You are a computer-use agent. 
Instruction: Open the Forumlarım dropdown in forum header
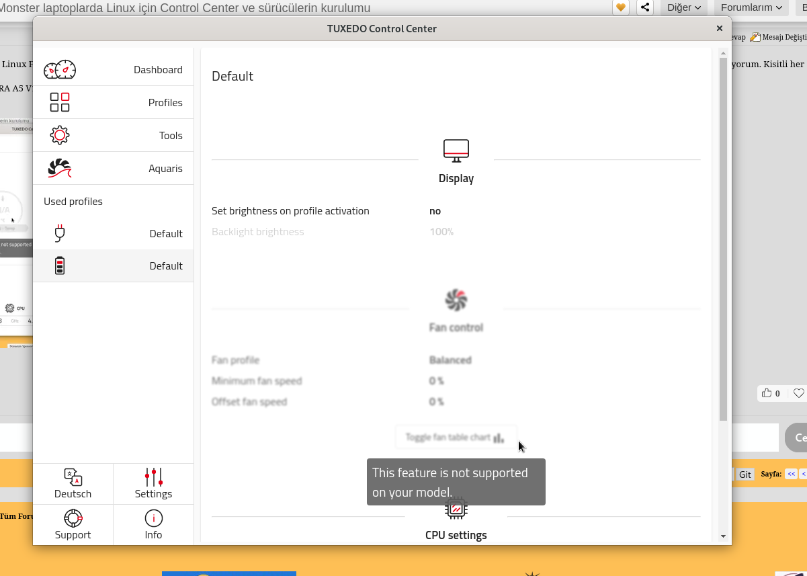pyautogui.click(x=751, y=7)
